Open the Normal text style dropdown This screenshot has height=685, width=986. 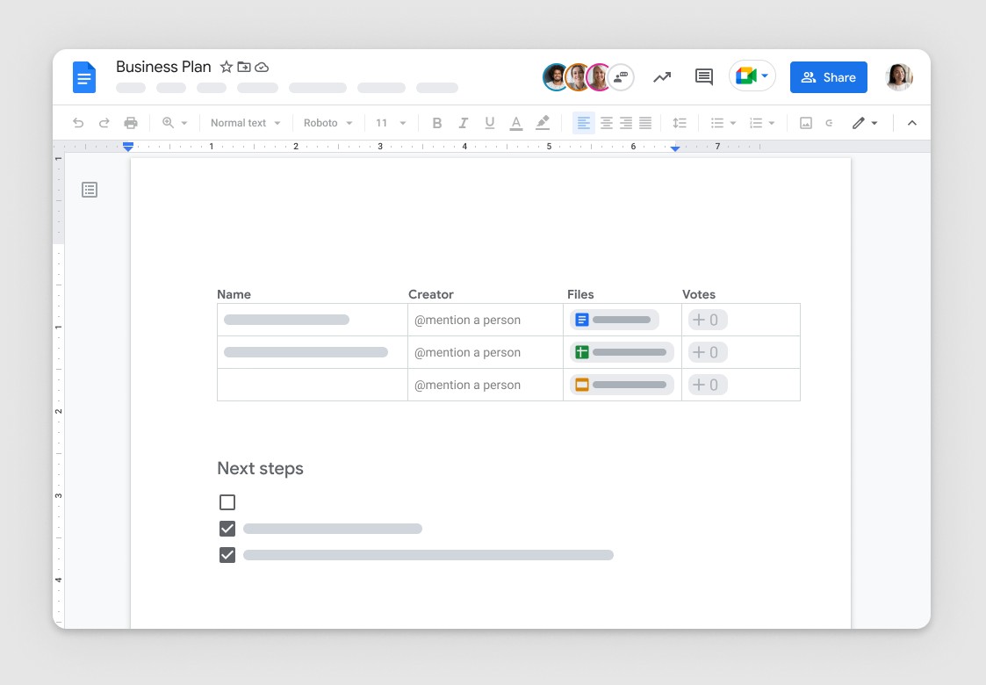point(246,123)
